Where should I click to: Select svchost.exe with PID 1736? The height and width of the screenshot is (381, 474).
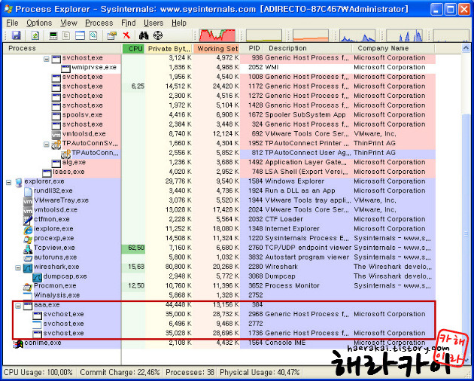pos(219,333)
